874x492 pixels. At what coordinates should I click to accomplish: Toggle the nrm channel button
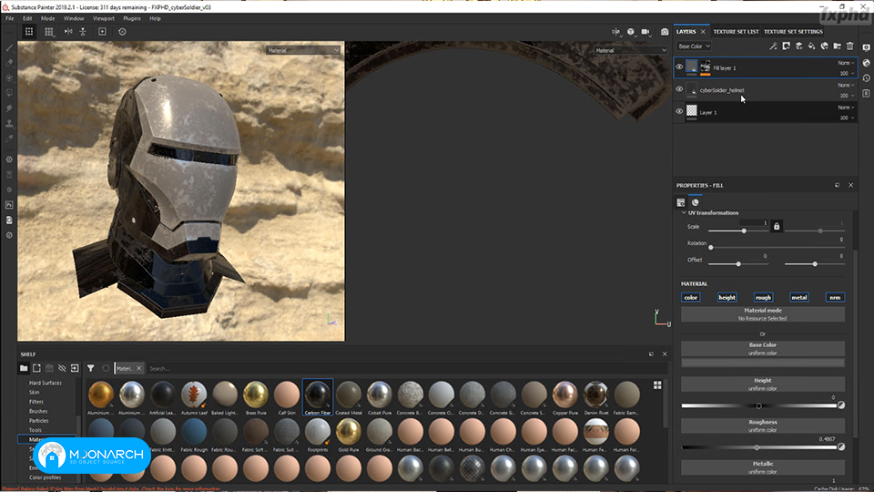[x=835, y=297]
